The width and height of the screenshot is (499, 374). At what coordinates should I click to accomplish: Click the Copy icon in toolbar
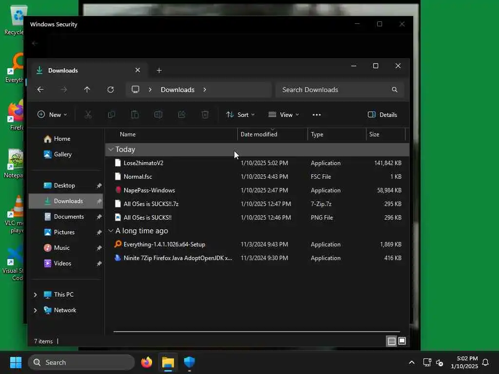(x=112, y=115)
